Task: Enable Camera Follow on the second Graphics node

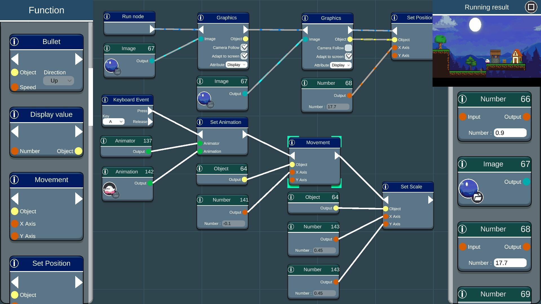Action: (x=348, y=48)
